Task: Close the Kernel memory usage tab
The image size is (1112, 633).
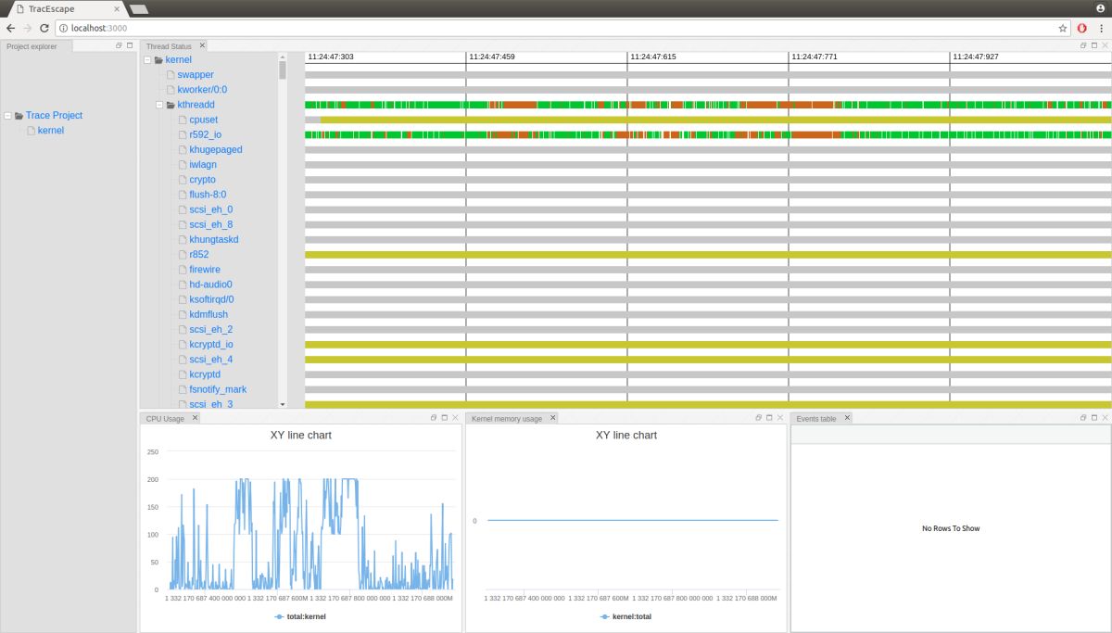Action: 553,418
